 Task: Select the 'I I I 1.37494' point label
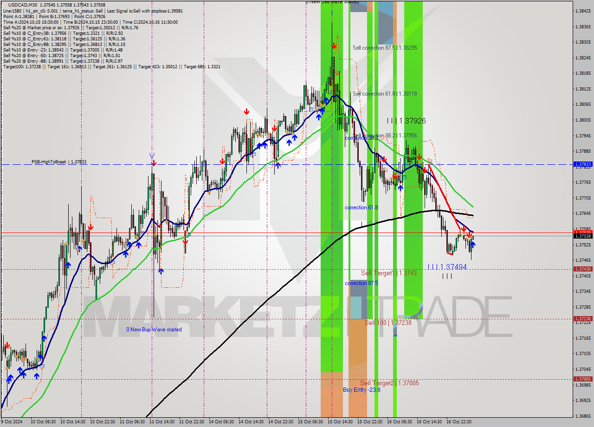[x=447, y=267]
